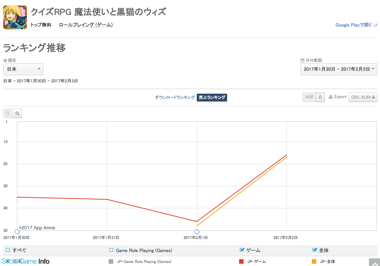Image resolution: width=380 pixels, height=266 pixels.
Task: Switch chart granularity to 時間
Action: point(309,97)
